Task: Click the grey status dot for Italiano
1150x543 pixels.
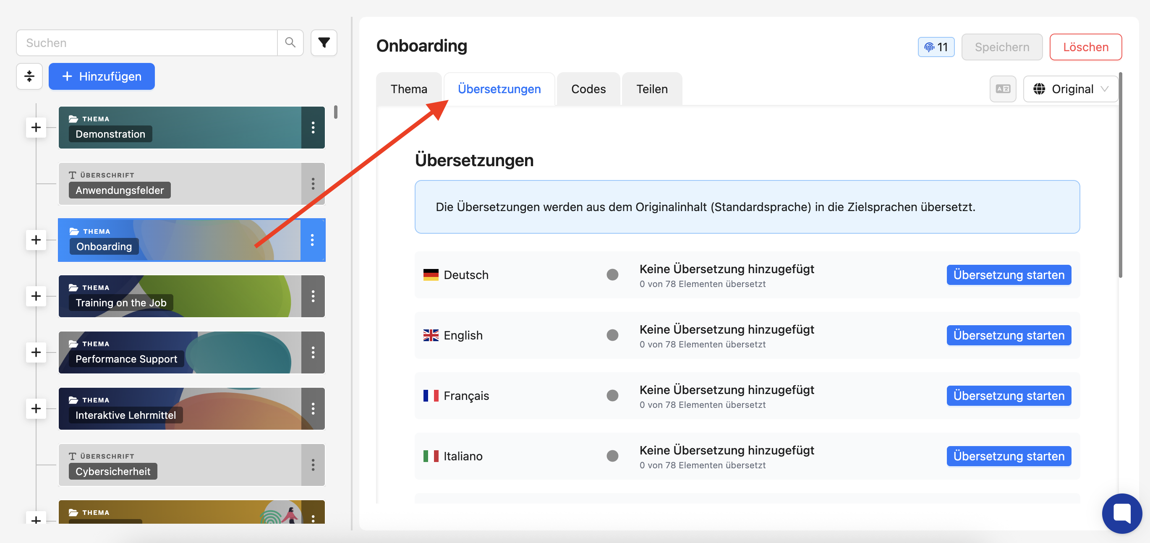Action: [x=612, y=457]
